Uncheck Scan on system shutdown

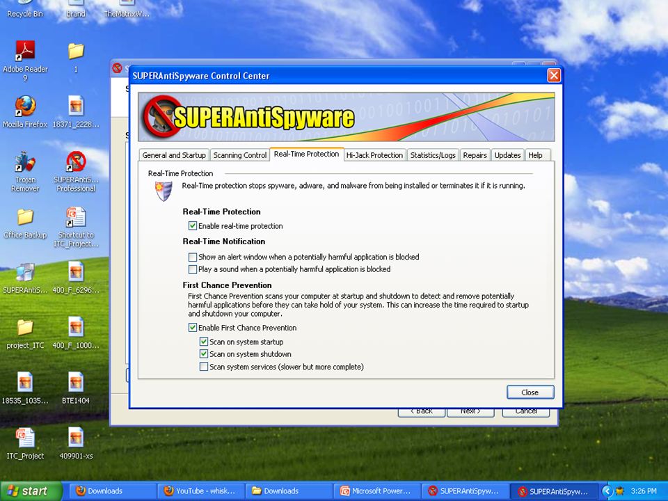click(x=204, y=354)
